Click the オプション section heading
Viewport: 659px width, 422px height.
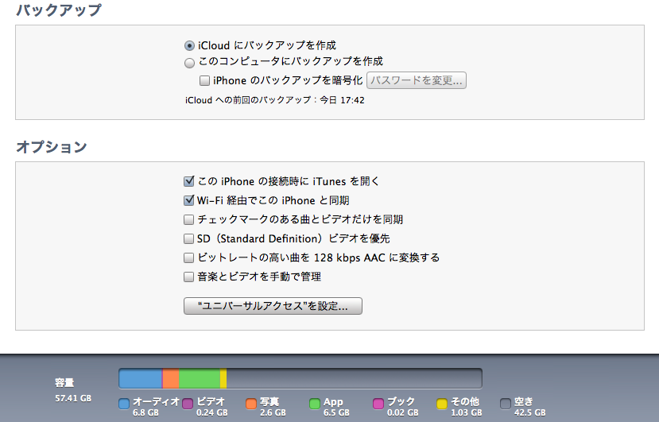point(52,147)
